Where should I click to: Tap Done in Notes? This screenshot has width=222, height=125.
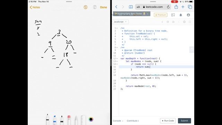pos(103,7)
